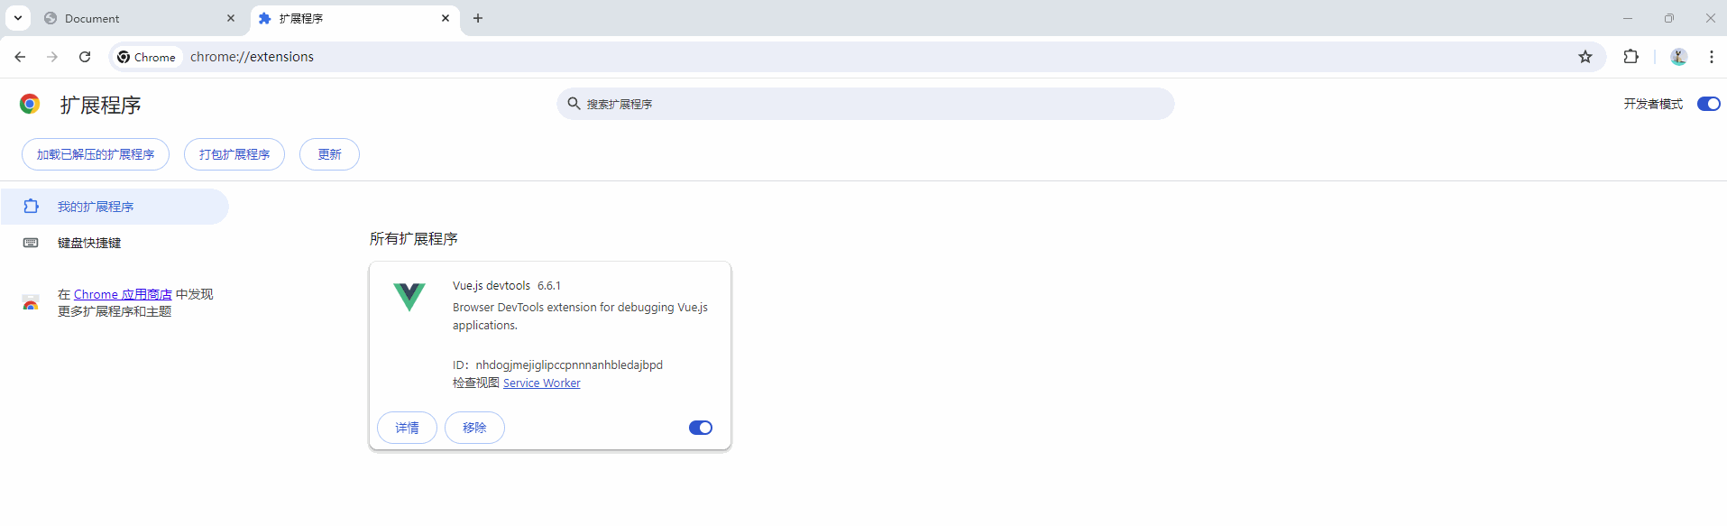The height and width of the screenshot is (526, 1727).
Task: Click the 所有扩展程序 heading
Action: point(414,239)
